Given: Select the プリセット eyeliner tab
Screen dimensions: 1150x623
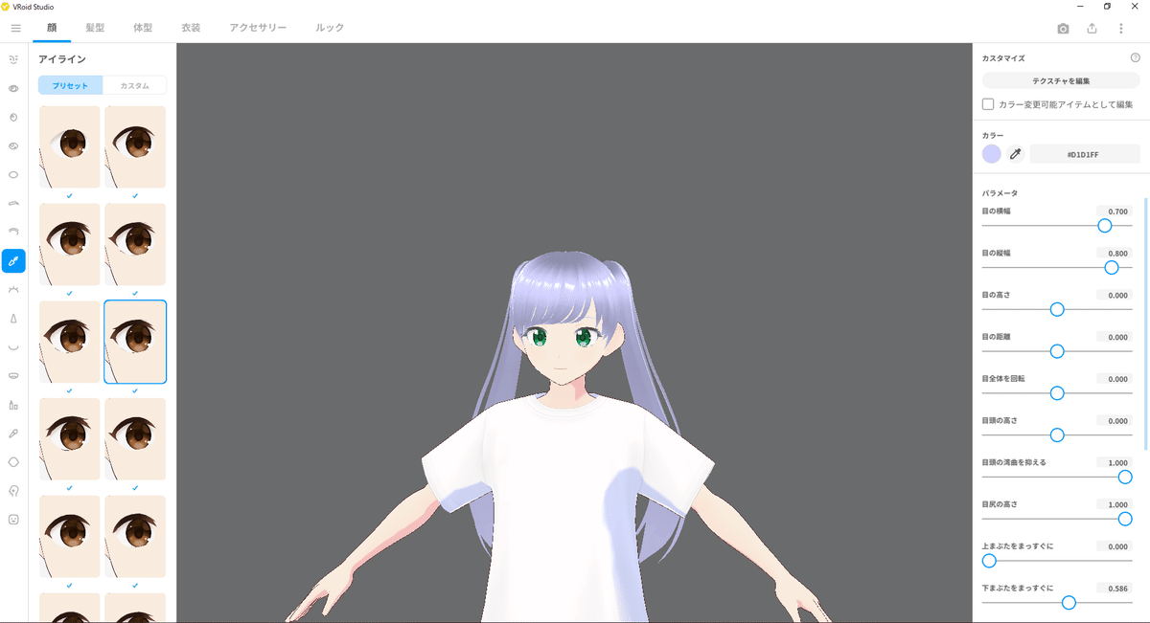Looking at the screenshot, I should (70, 85).
